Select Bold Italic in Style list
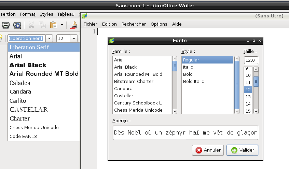Screen dimensions: 289x169 pyautogui.click(x=207, y=82)
